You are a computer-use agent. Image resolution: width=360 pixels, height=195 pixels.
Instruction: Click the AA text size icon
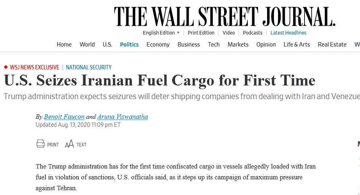point(69,144)
